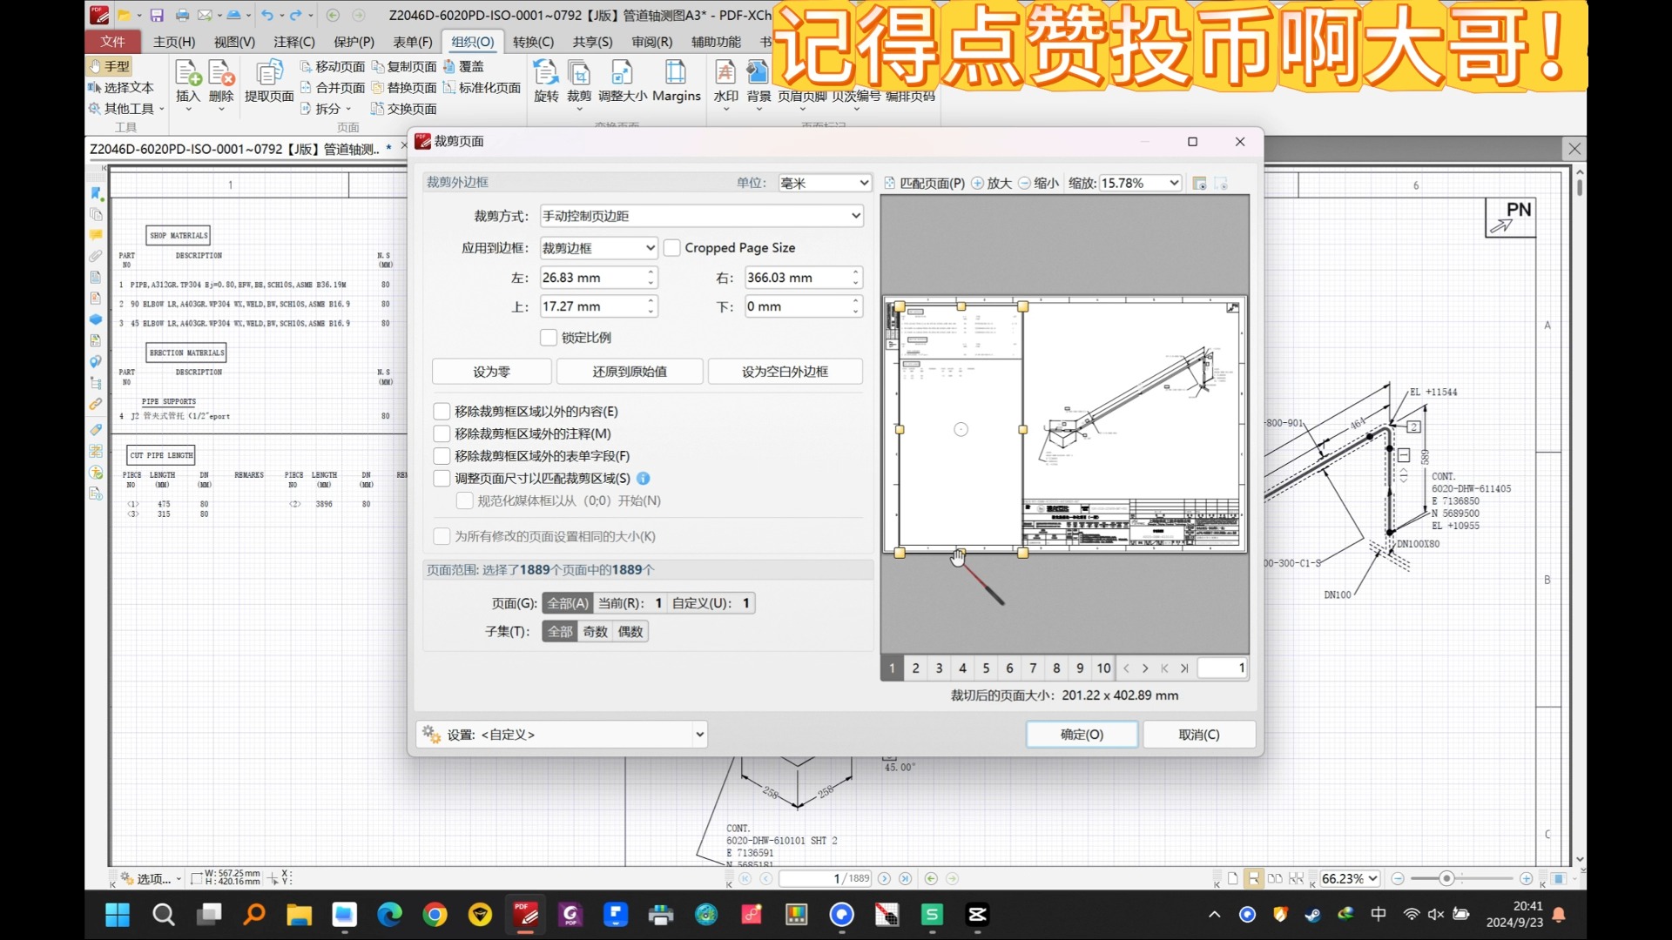
Task: Open the 应用到边框 dropdown showing 裁剪边框
Action: coord(598,247)
